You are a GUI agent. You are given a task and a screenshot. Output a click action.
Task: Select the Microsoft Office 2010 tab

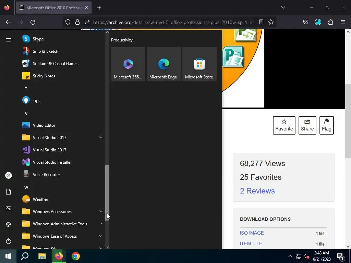coord(54,8)
